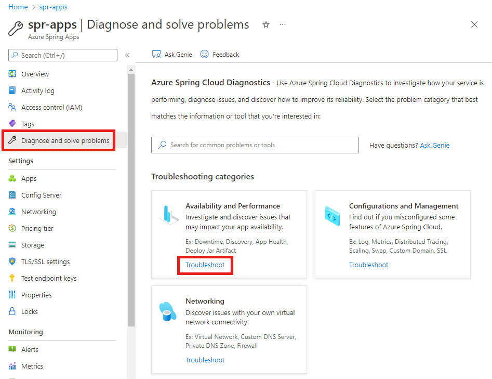Click the Ask Genie link beside search
The width and height of the screenshot is (492, 379).
tap(435, 146)
